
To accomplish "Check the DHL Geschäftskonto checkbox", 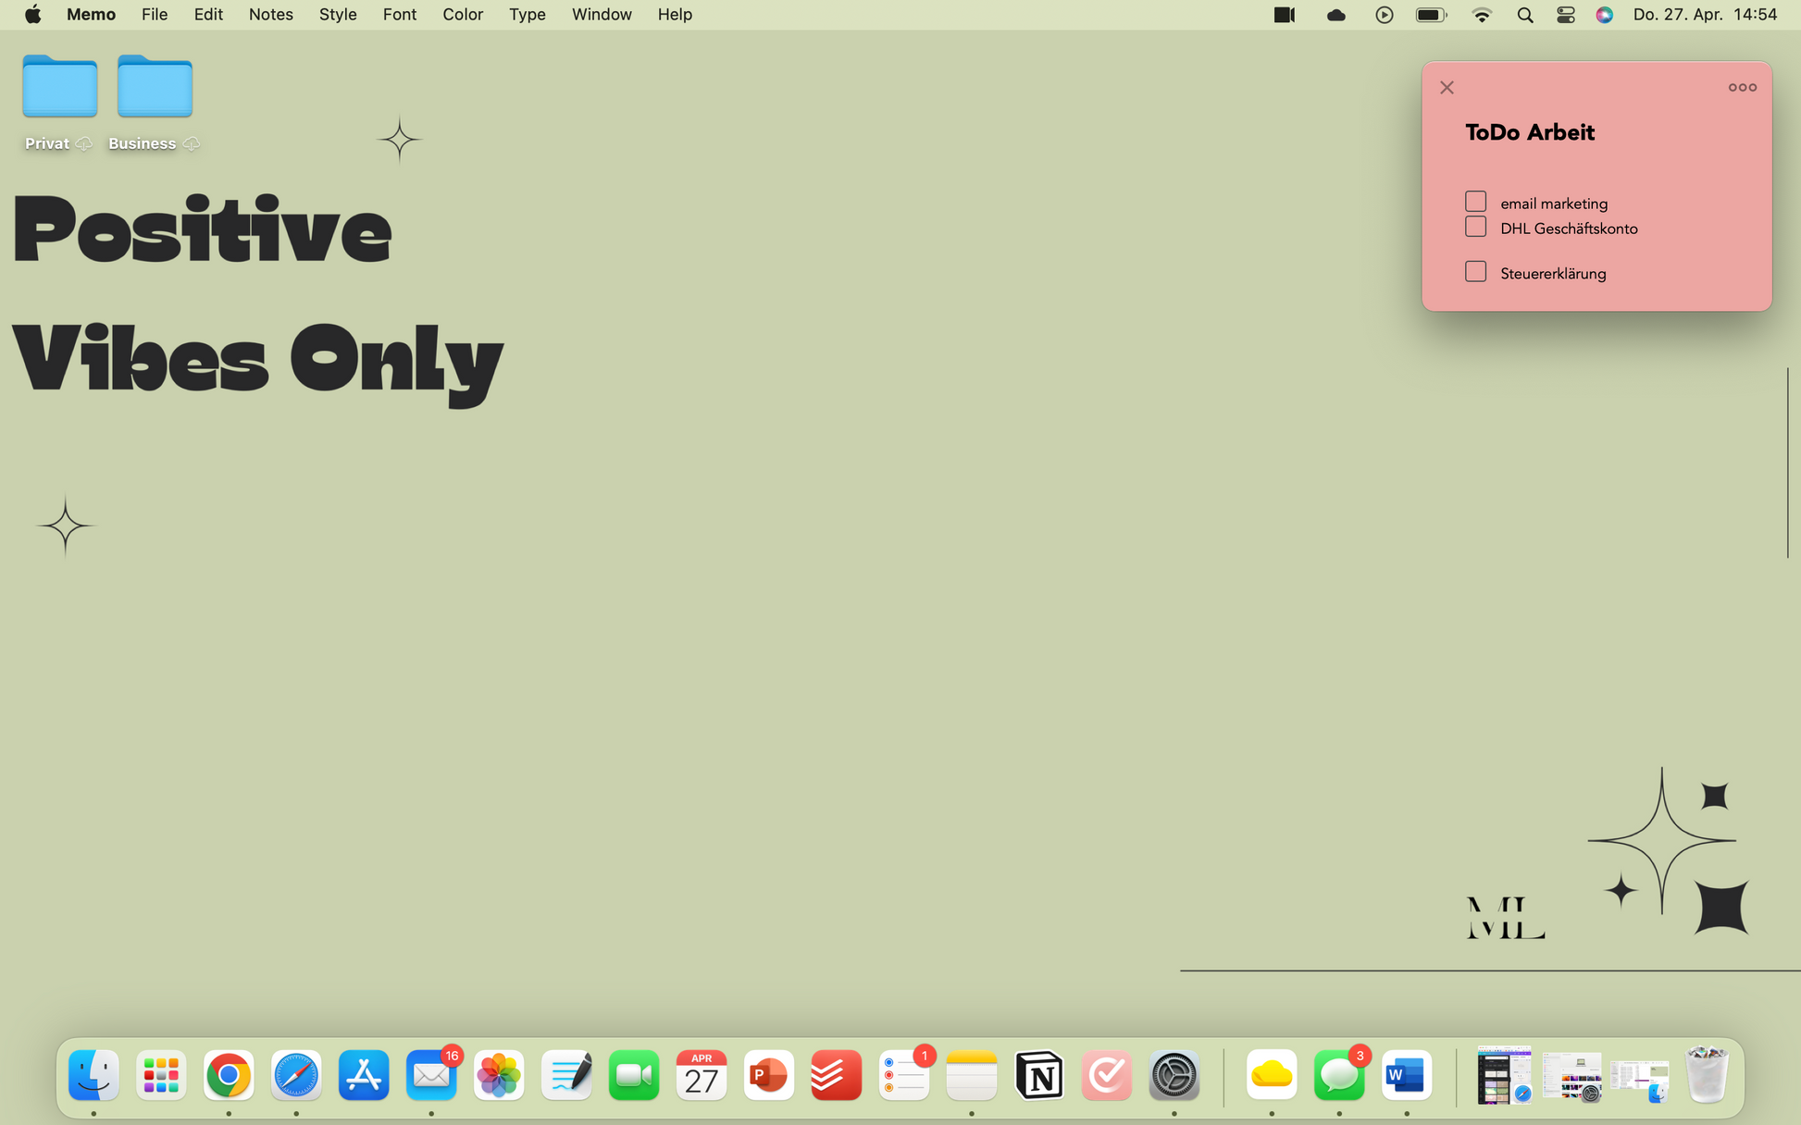I will tap(1475, 227).
